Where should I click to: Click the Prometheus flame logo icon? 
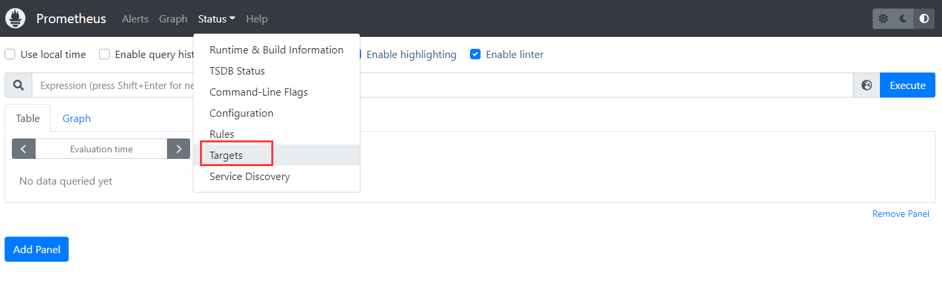(x=15, y=18)
